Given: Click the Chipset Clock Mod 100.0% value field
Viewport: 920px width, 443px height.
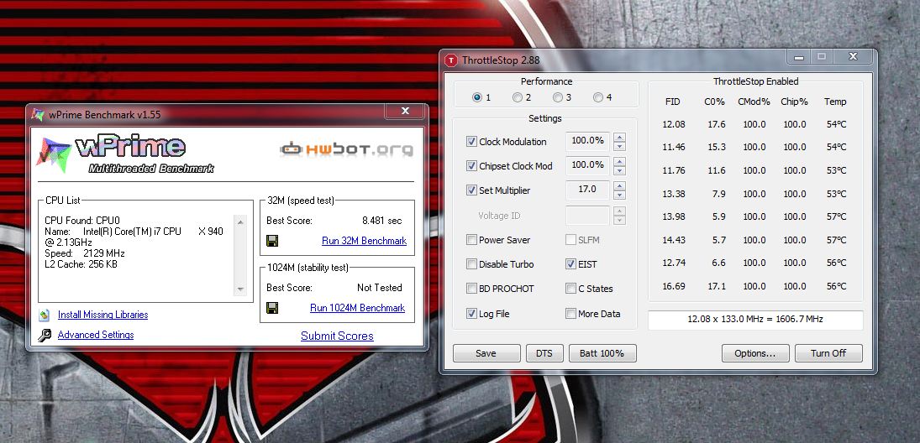Looking at the screenshot, I should [587, 165].
